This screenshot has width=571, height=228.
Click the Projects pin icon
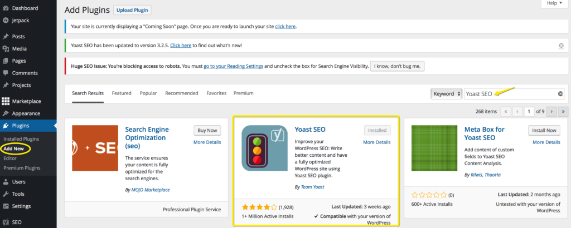click(x=6, y=85)
